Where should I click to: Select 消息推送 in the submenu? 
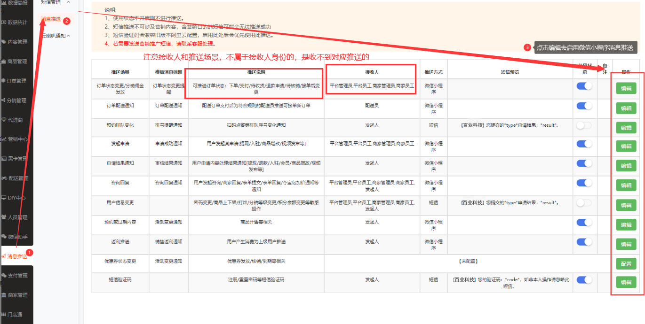pyautogui.click(x=51, y=19)
